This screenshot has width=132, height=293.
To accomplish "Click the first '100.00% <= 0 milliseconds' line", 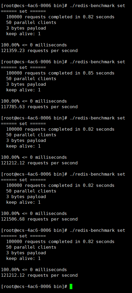I will pyautogui.click(x=34, y=45).
